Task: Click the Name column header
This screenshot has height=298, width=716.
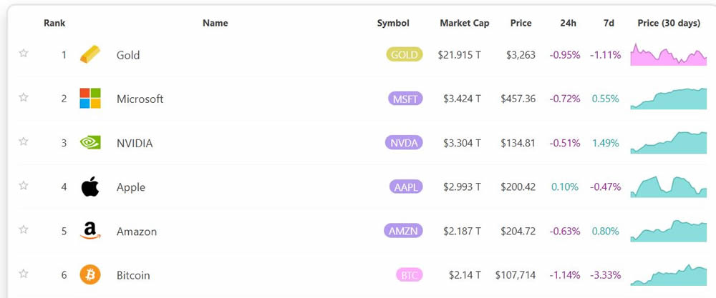Action: [x=215, y=23]
